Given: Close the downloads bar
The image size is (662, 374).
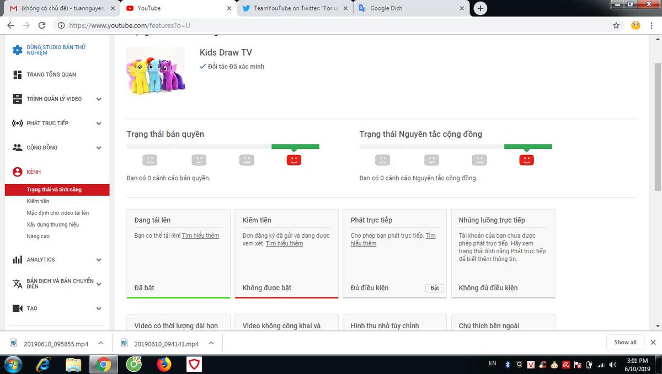Looking at the screenshot, I should (x=654, y=343).
